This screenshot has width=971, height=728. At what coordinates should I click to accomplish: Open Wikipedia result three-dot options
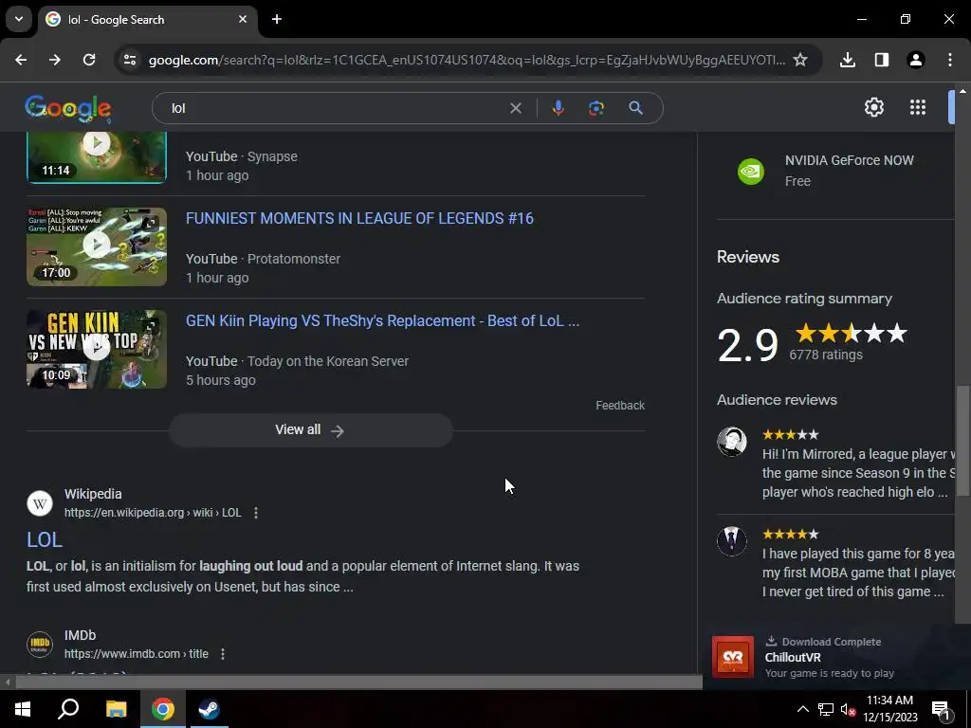click(x=256, y=513)
